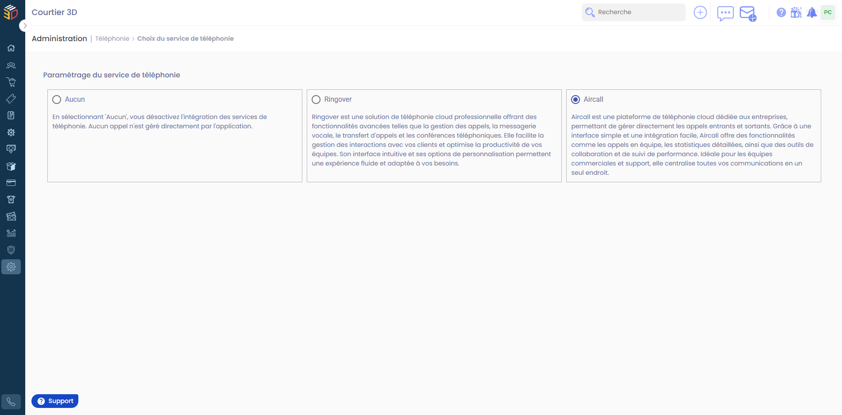Open the credit card icon in sidebar
This screenshot has width=842, height=415.
coord(11,183)
